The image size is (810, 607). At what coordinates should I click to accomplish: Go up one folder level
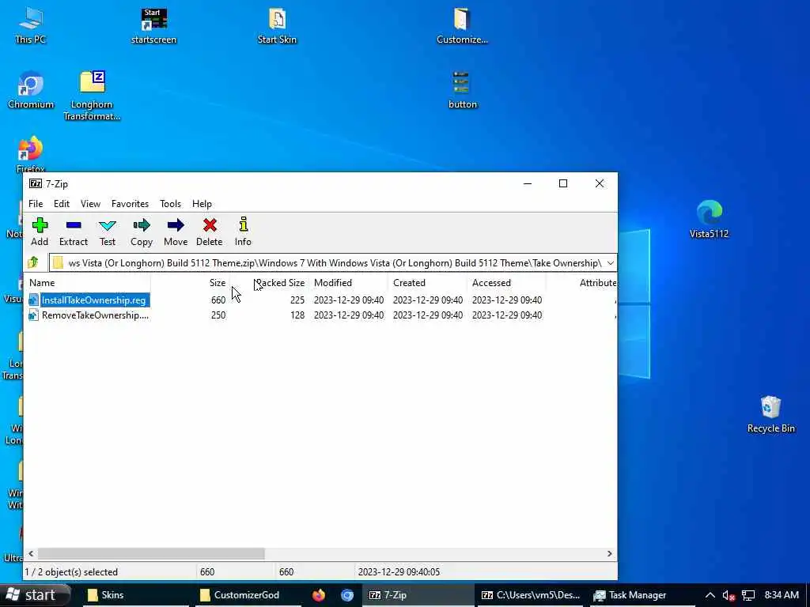click(33, 262)
